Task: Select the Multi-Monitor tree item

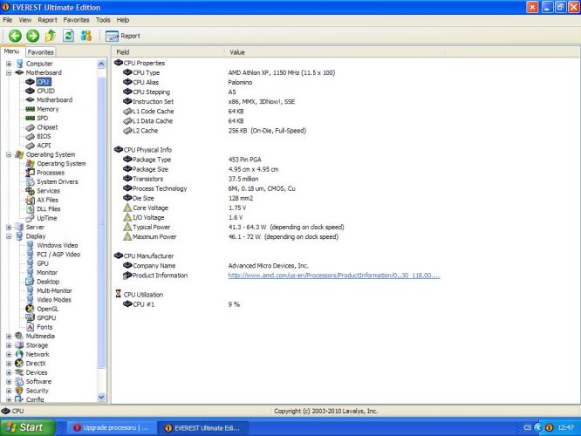Action: point(54,290)
